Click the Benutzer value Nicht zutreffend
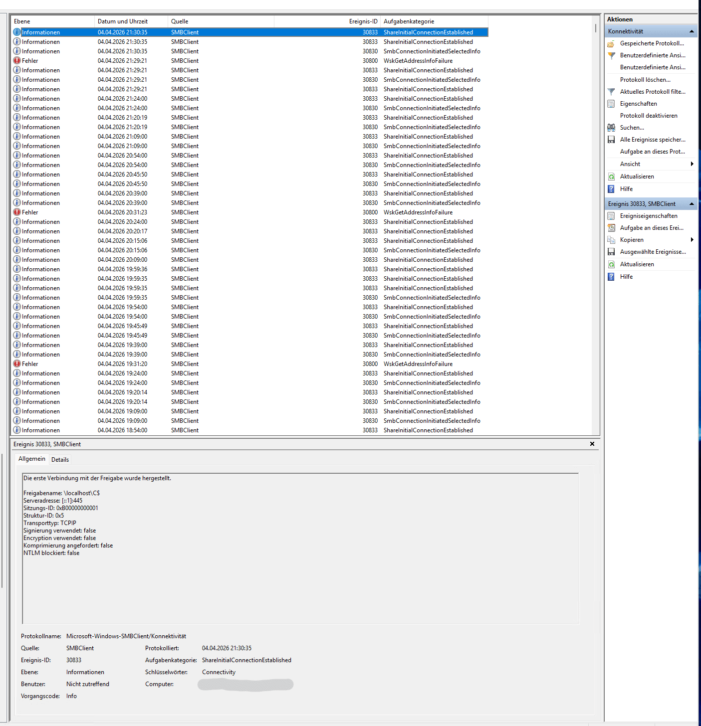The width and height of the screenshot is (701, 726). [x=88, y=684]
